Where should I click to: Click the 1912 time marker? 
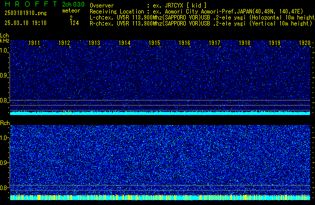click(64, 43)
